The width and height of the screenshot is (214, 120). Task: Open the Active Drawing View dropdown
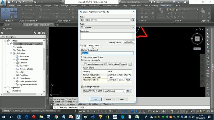tap(23, 37)
